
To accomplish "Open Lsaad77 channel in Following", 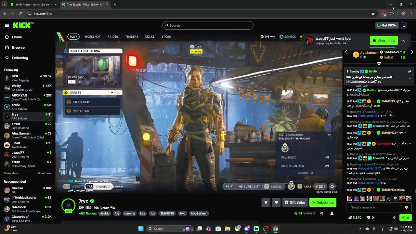I will click(27, 154).
